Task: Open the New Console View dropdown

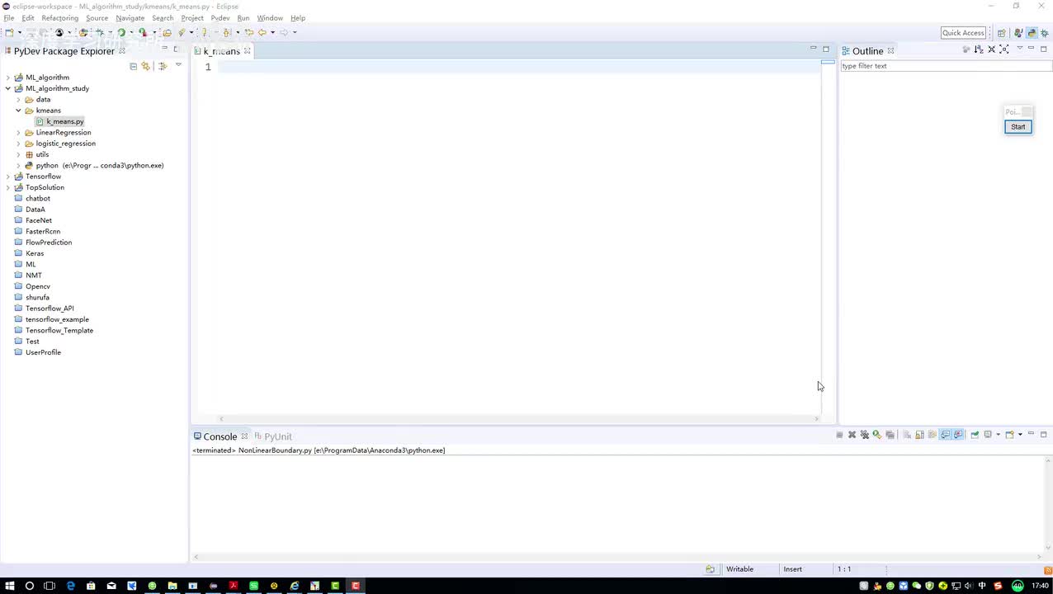Action: click(1020, 435)
